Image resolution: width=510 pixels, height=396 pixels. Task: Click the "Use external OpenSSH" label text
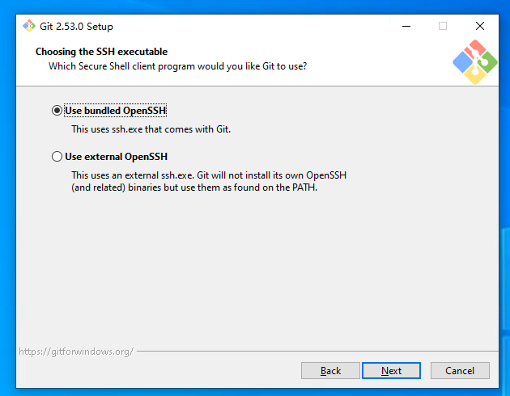tap(116, 157)
